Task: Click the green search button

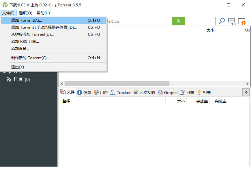Action: [x=179, y=21]
